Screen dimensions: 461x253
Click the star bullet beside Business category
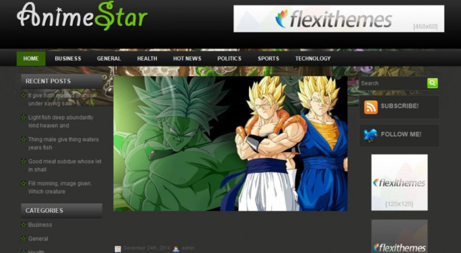(24, 225)
